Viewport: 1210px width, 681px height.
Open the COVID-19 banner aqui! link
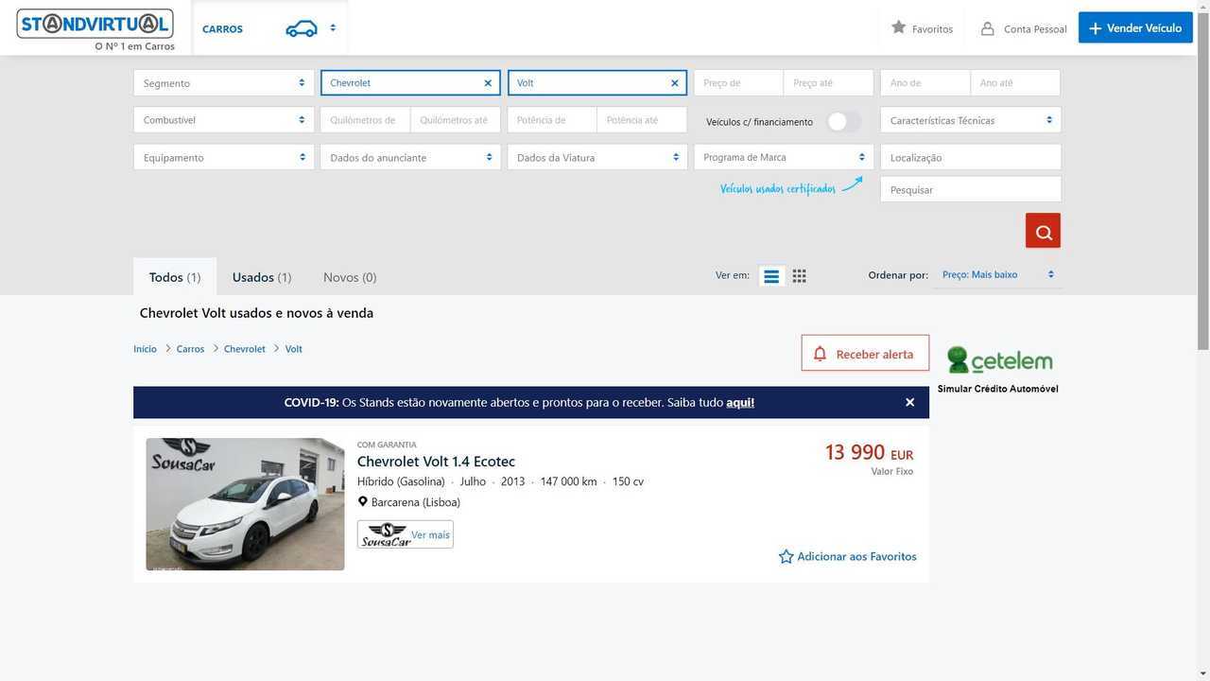[740, 402]
